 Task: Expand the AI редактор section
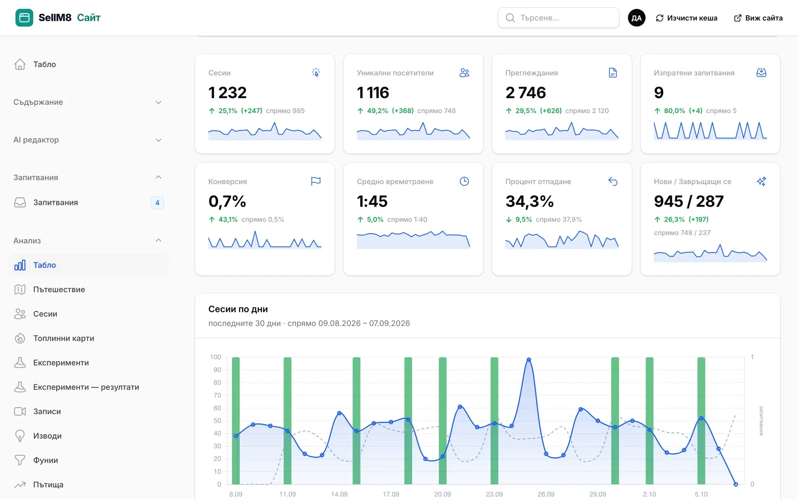pyautogui.click(x=88, y=140)
